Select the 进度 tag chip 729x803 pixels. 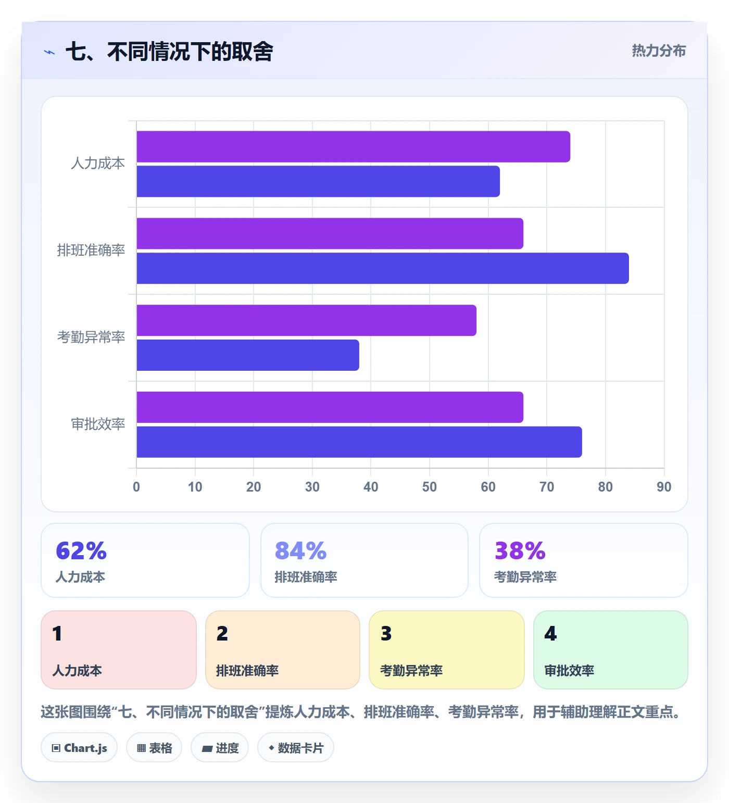coord(220,747)
